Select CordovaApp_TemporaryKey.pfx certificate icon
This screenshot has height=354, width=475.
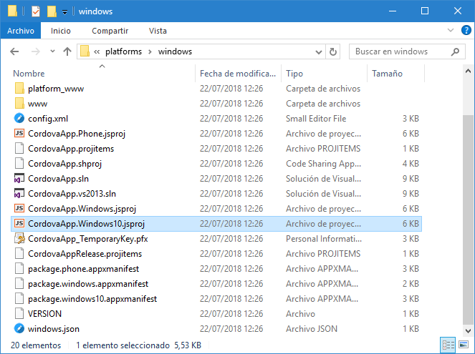[19, 239]
